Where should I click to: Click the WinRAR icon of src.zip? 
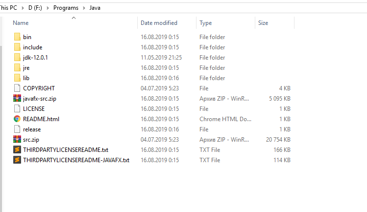tap(17, 140)
